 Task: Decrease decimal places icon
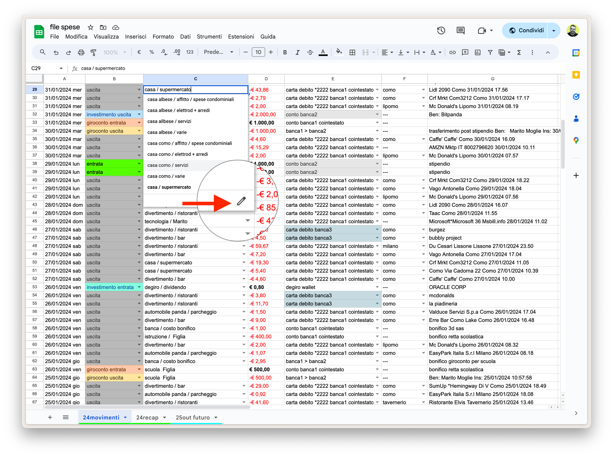pyautogui.click(x=164, y=52)
